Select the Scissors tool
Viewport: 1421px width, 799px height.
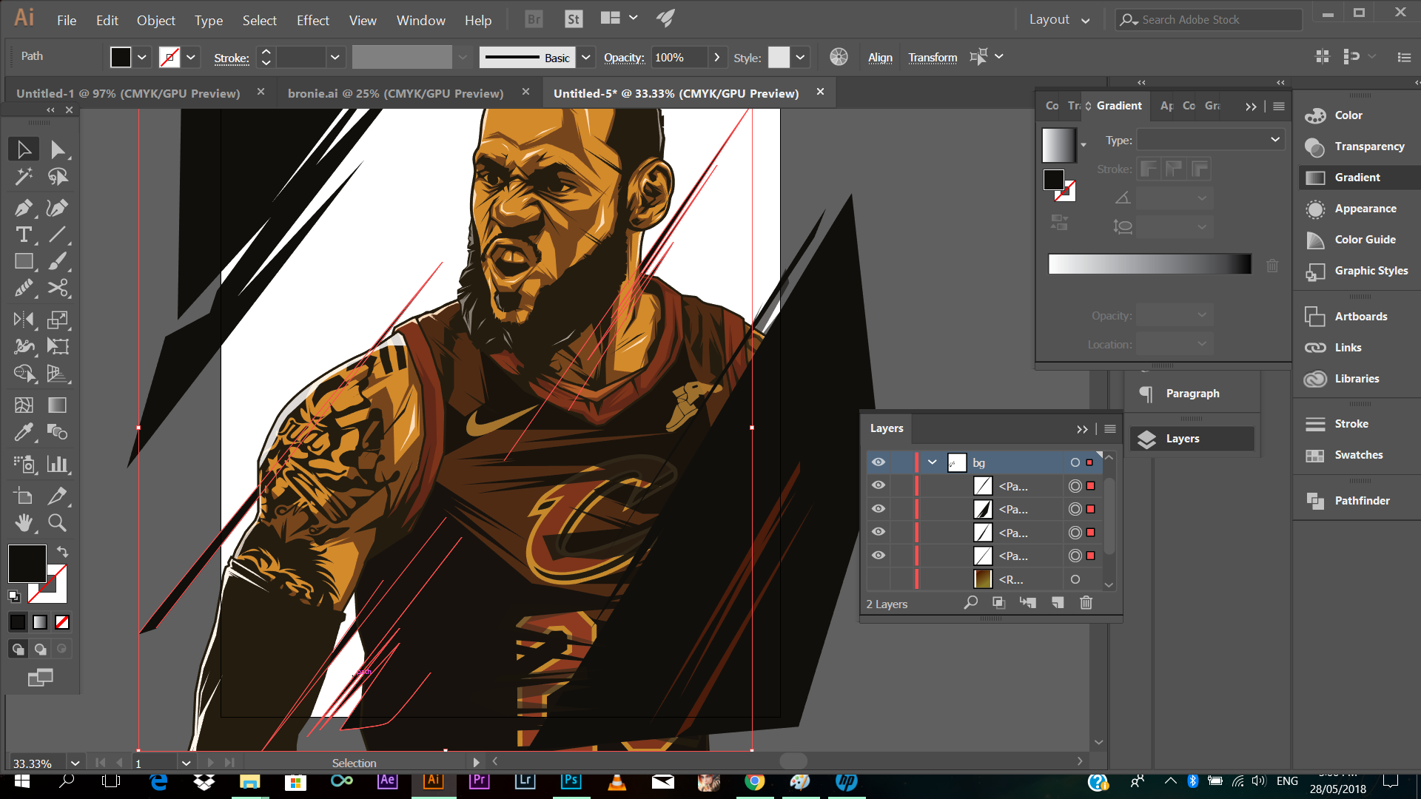[x=58, y=288]
